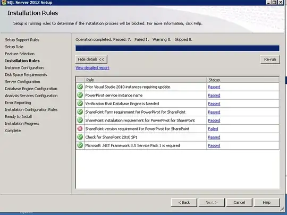Click the completed blue progress bar
The width and height of the screenshot is (287, 215).
[x=178, y=48]
